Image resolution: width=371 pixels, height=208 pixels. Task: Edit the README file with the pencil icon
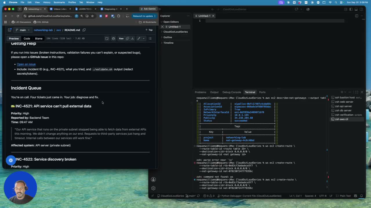tap(139, 38)
